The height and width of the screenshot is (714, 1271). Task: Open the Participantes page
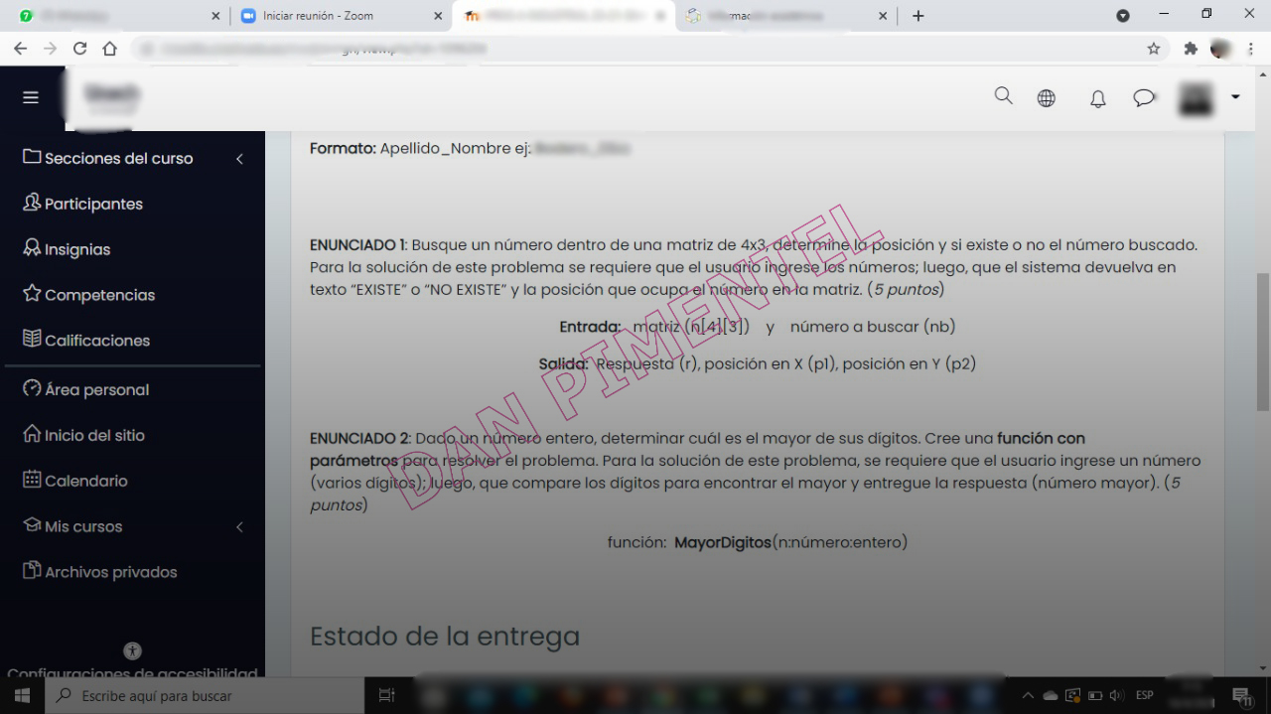coord(94,204)
